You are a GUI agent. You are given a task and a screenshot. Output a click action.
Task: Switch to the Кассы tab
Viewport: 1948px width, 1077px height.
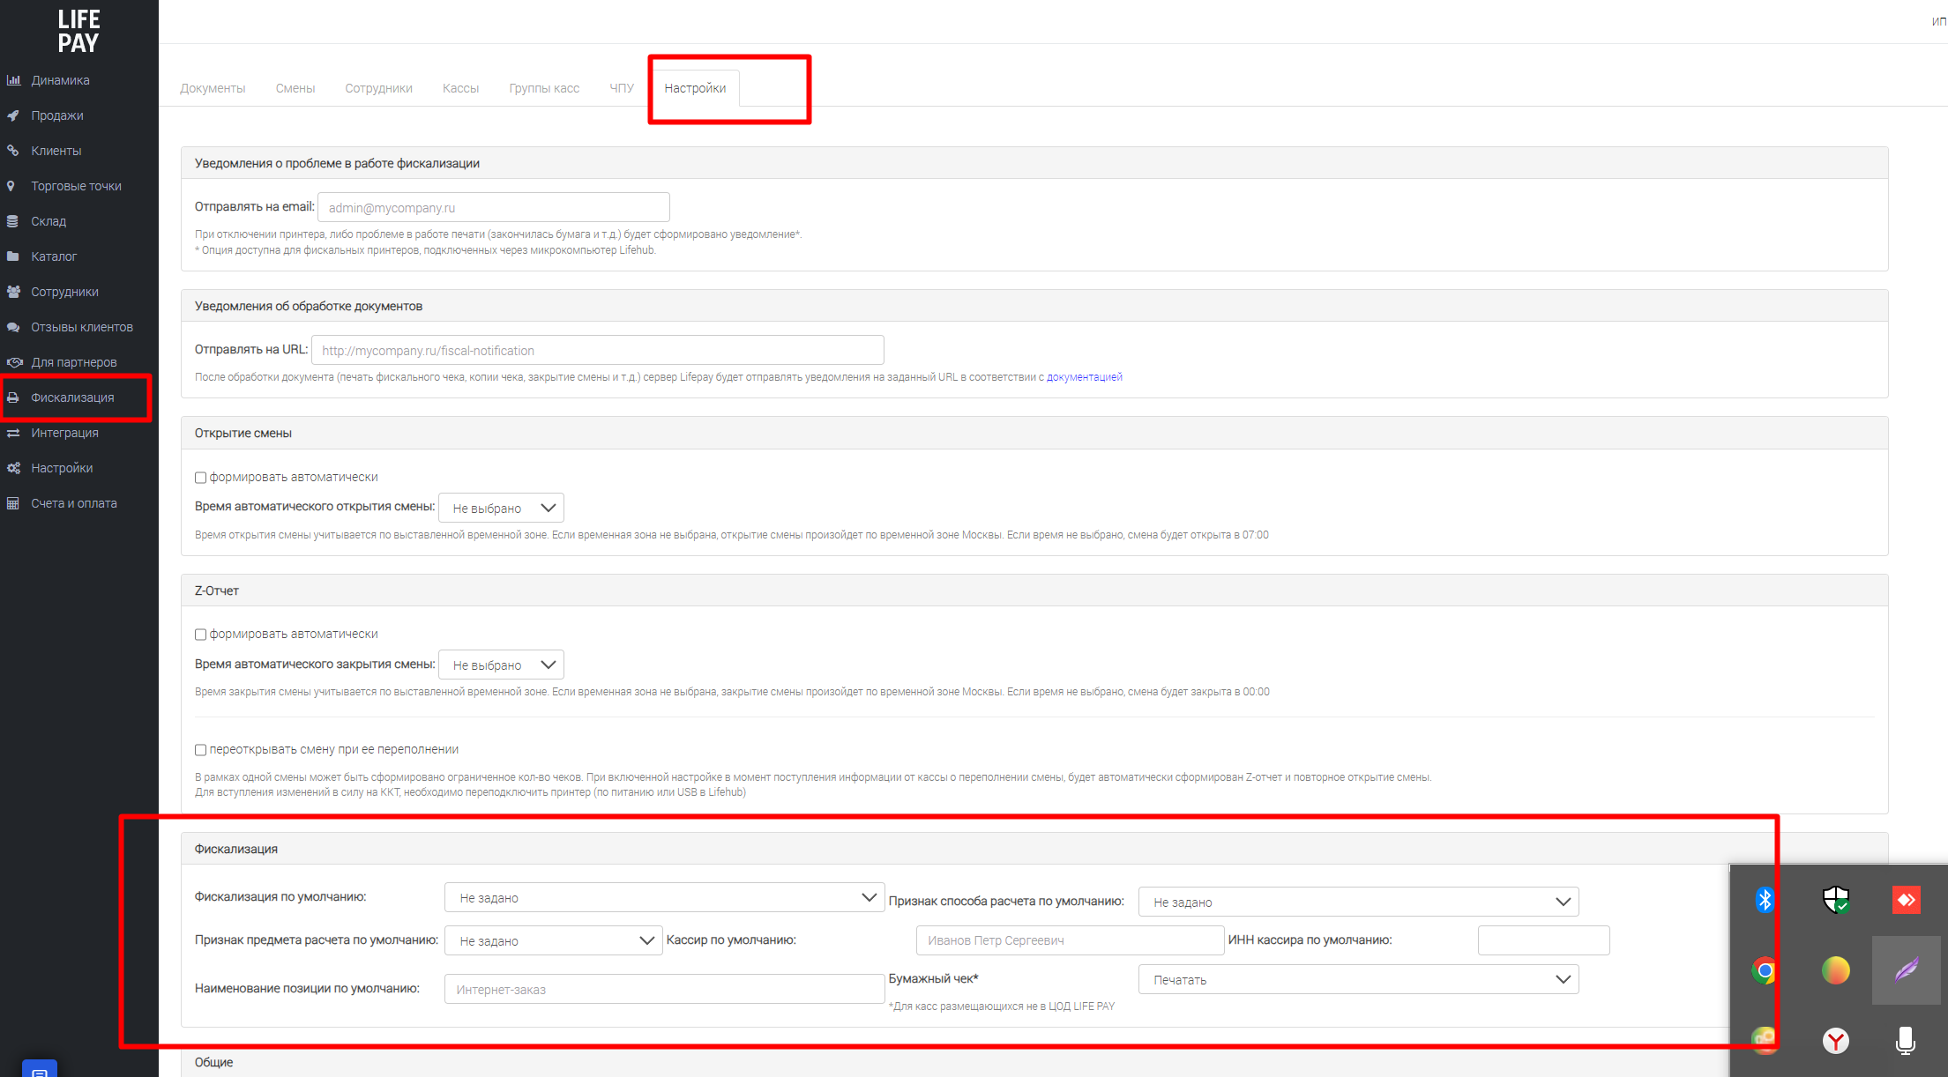click(460, 88)
